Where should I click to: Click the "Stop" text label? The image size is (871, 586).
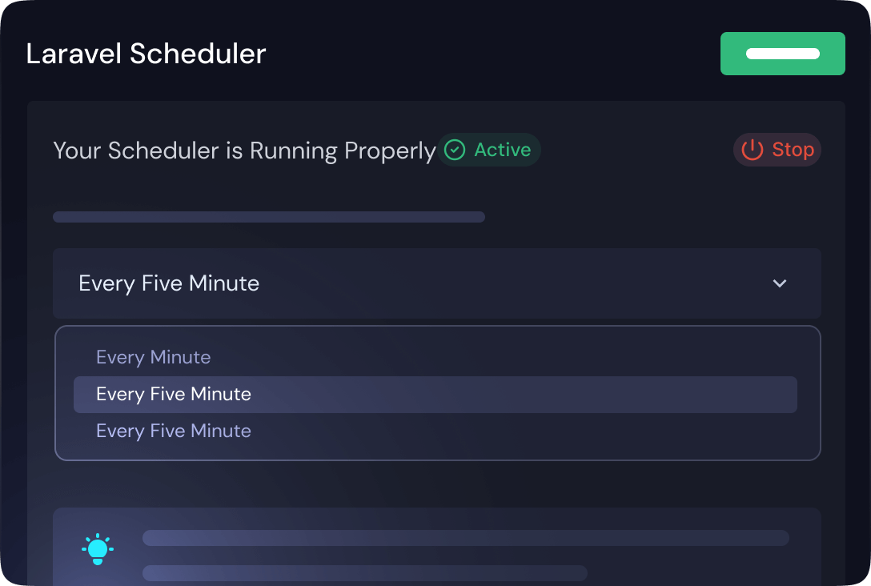793,150
